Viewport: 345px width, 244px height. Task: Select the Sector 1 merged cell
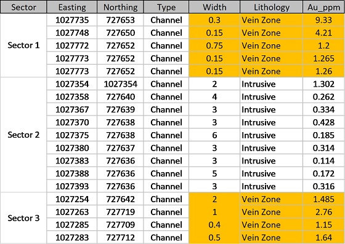pos(23,45)
